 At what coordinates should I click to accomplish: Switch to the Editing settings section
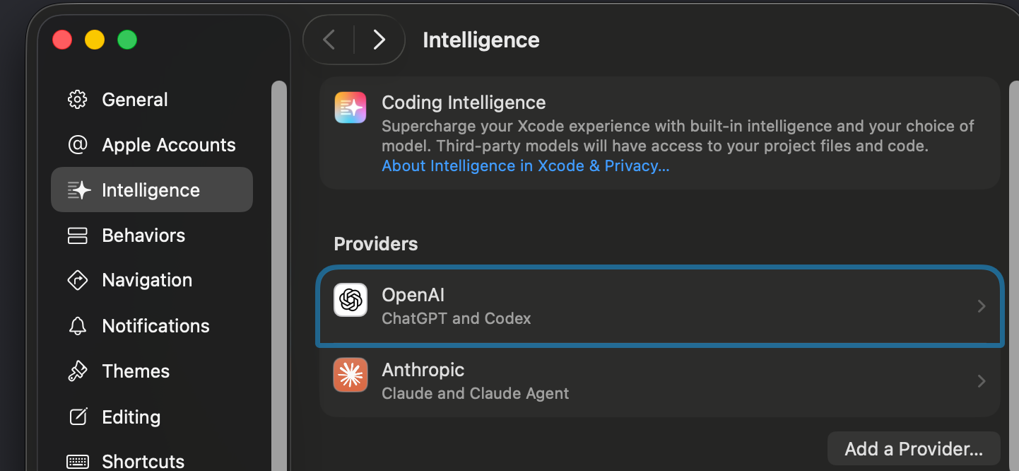click(x=131, y=417)
